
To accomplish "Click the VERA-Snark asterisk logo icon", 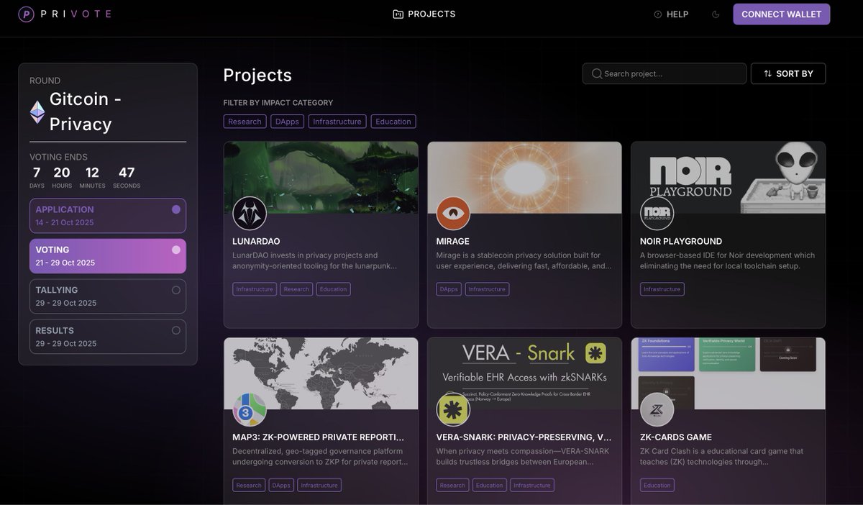I will [x=453, y=409].
